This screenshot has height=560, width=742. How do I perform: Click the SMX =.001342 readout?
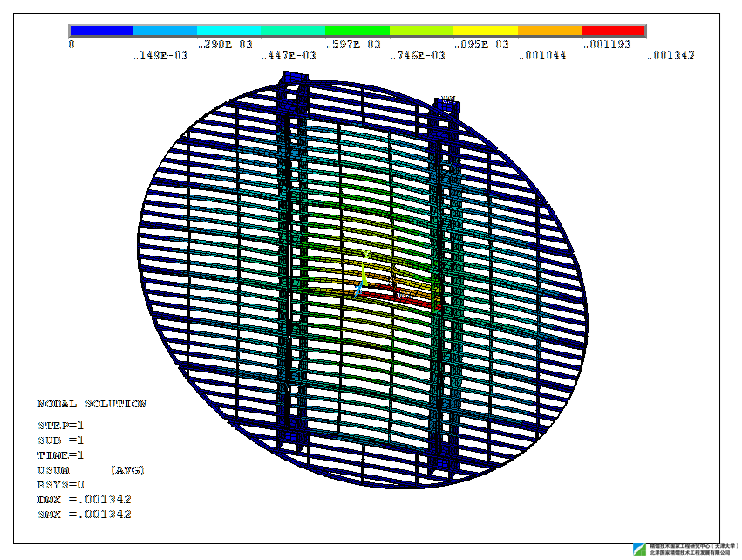pyautogui.click(x=84, y=514)
